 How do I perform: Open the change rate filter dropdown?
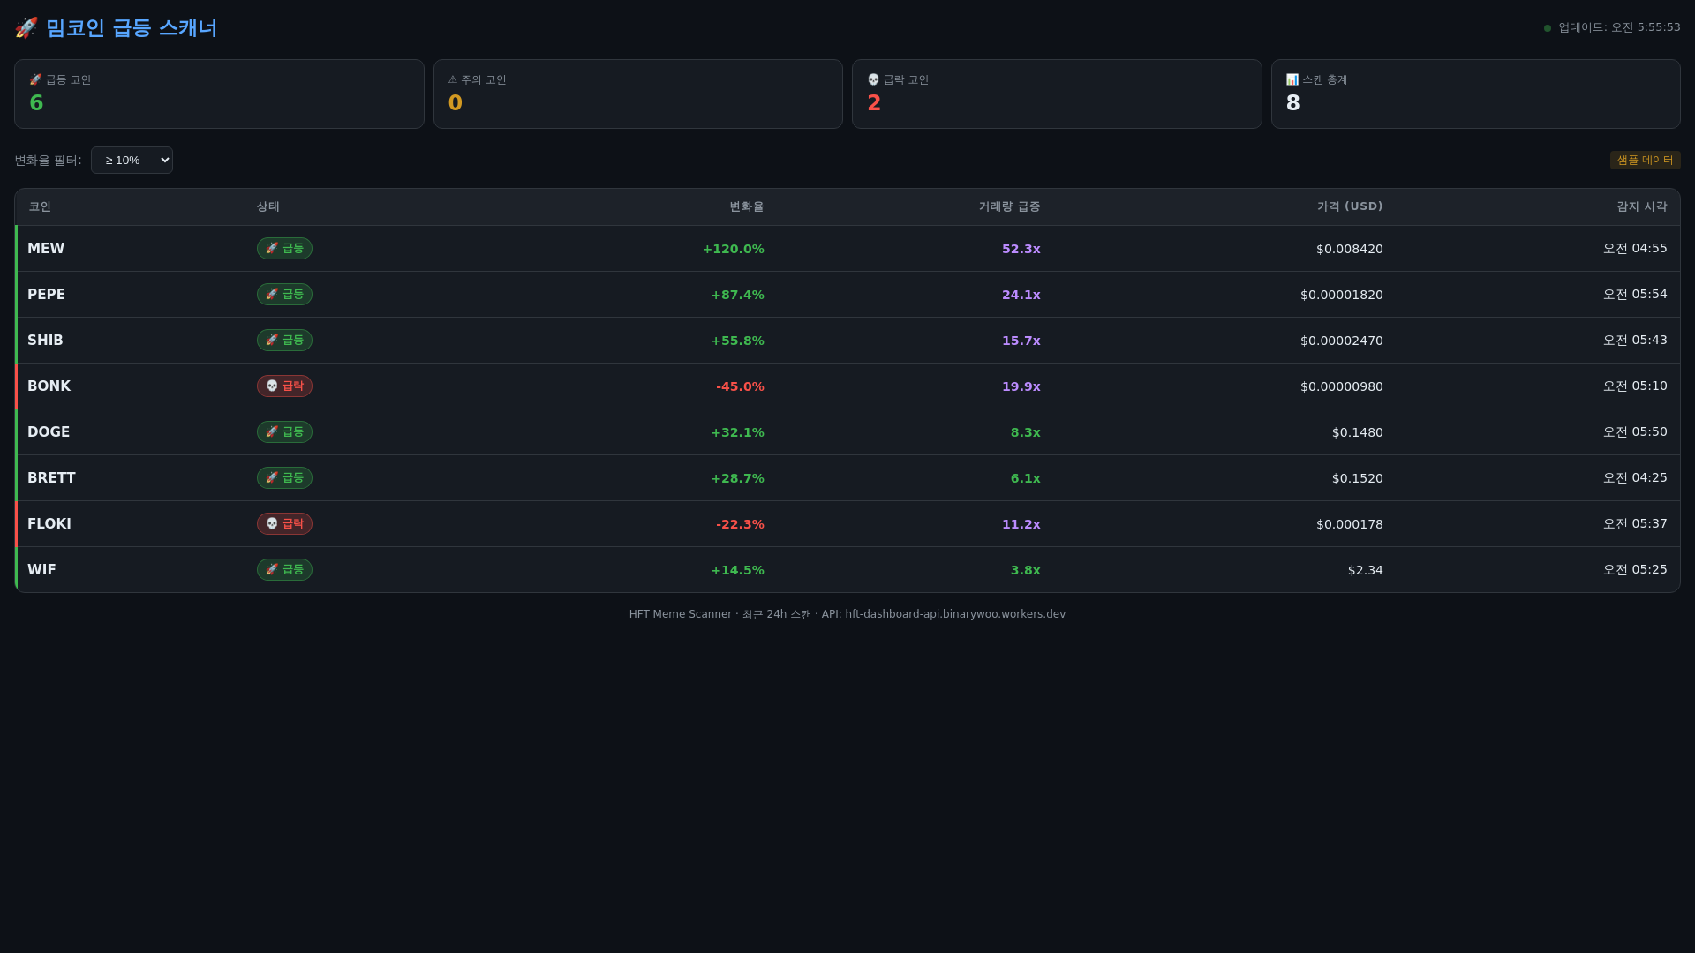tap(132, 161)
